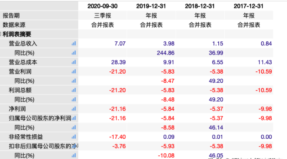Select the 2018-12-31 column header
The height and width of the screenshot is (159, 287).
(x=200, y=6)
